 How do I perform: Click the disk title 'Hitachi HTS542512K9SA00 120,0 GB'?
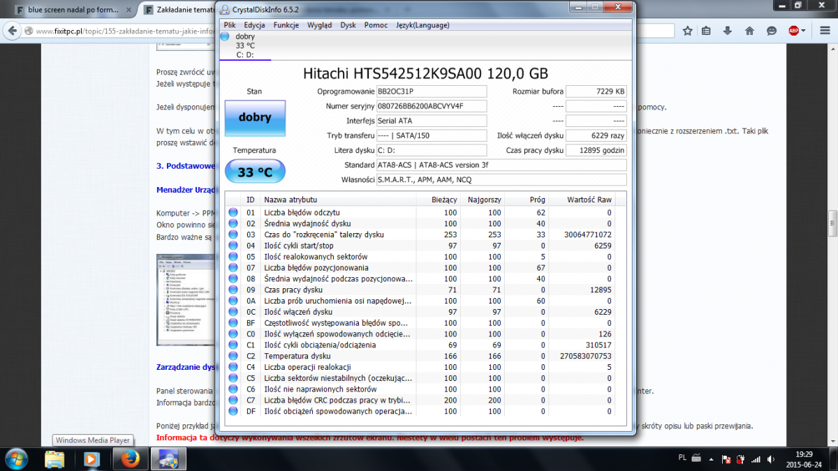coord(425,73)
